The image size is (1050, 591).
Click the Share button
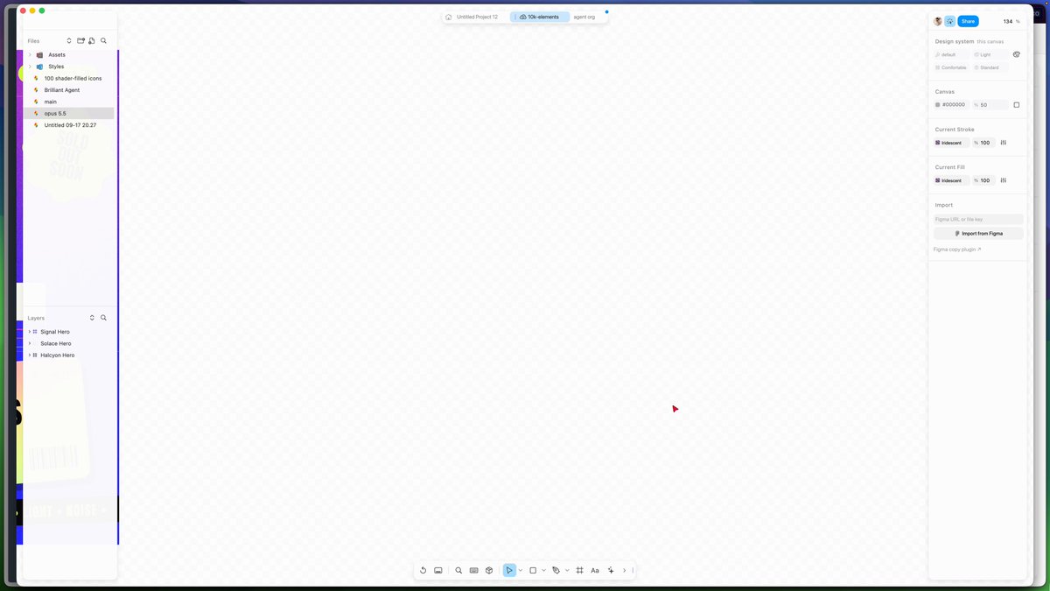point(968,21)
